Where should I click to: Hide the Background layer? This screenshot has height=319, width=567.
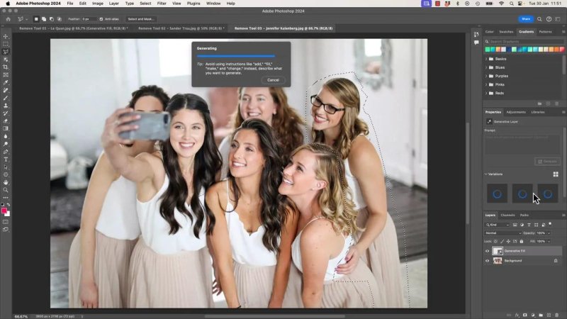pos(487,261)
